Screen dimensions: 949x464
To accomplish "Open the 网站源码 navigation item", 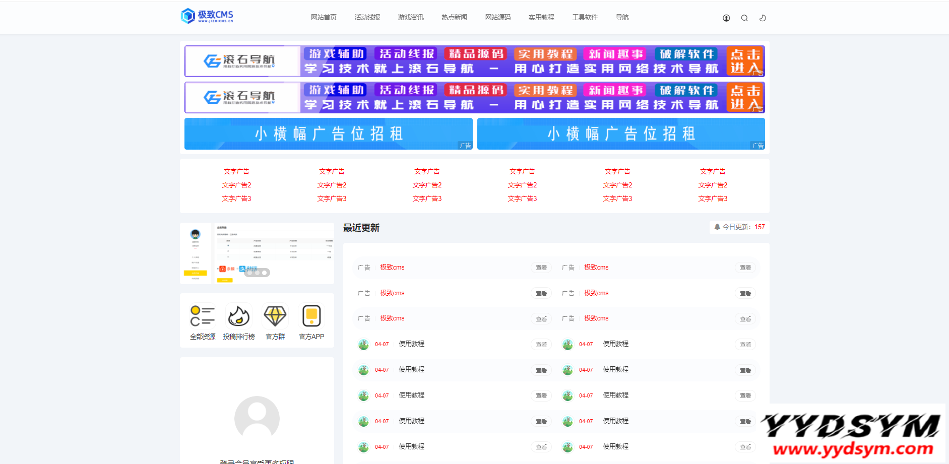I will point(498,17).
